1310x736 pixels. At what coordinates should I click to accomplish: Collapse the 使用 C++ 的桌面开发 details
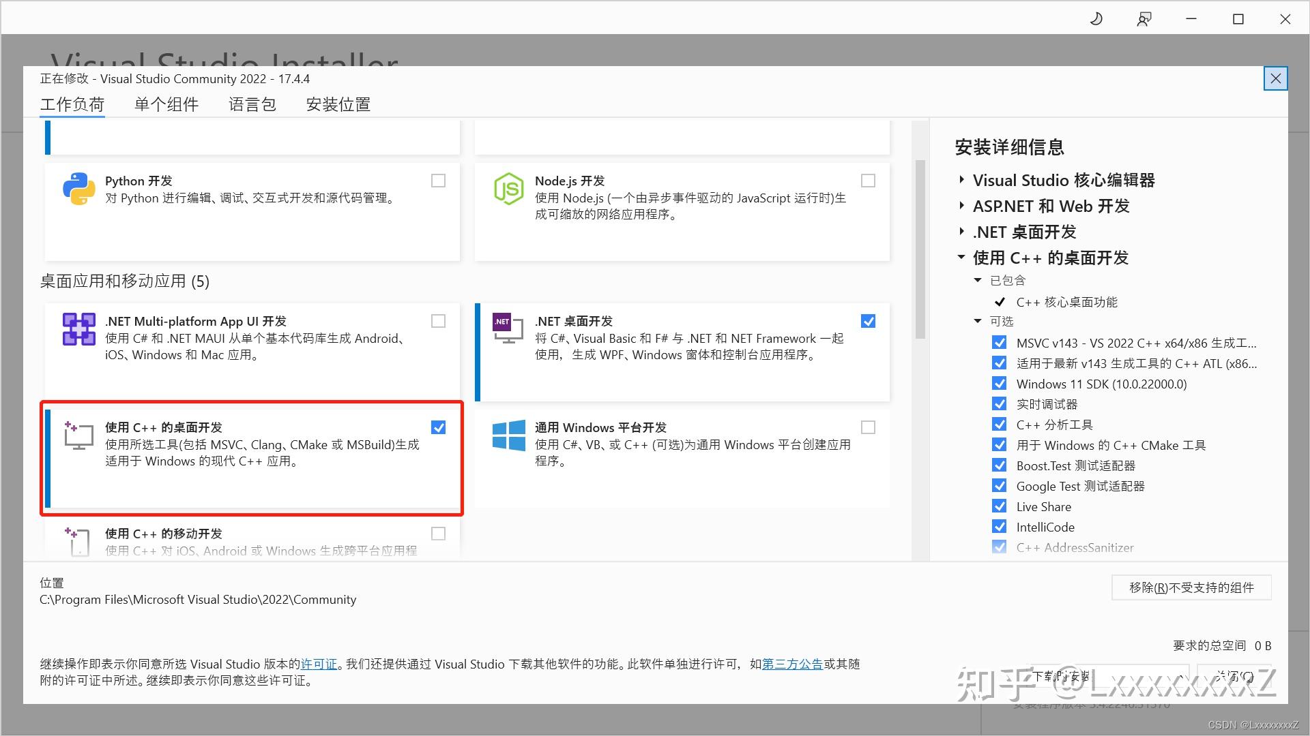pyautogui.click(x=961, y=258)
